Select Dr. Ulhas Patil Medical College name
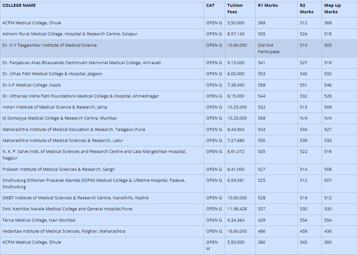Image resolution: width=357 pixels, height=255 pixels. (x=52, y=74)
